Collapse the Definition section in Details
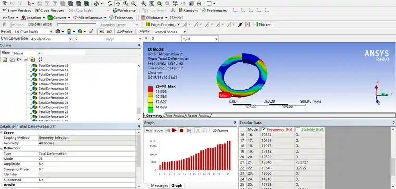 point(1,148)
